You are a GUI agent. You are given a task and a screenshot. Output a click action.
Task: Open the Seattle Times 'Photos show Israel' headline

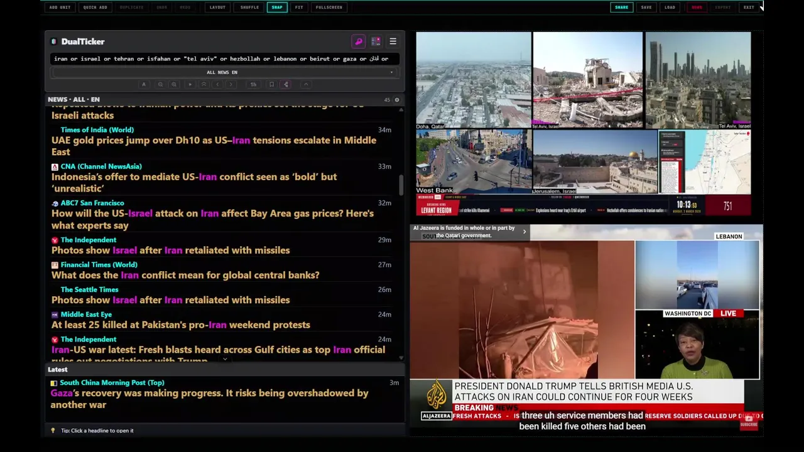click(170, 300)
